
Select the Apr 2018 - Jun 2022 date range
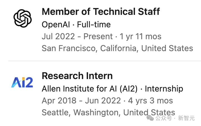81,100
